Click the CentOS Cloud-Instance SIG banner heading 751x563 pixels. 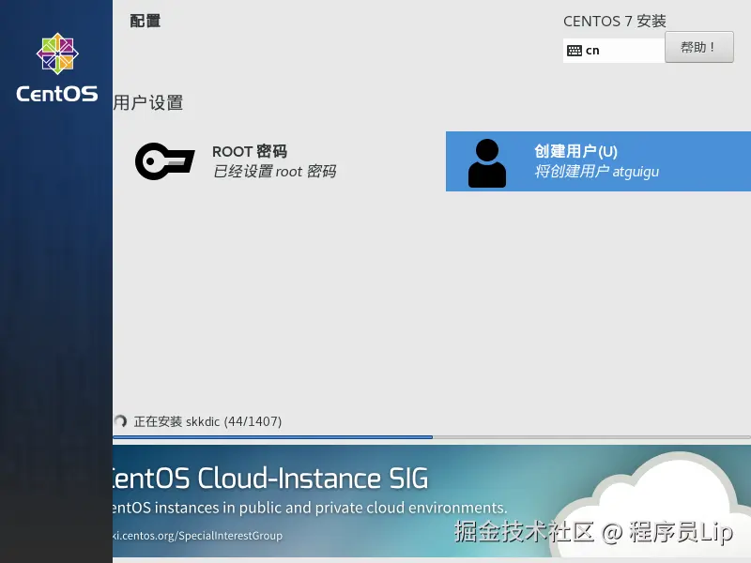[x=270, y=479]
